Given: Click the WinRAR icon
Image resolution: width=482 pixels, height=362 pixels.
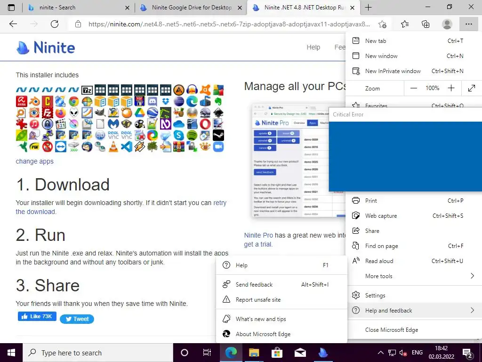Looking at the screenshot, I should pos(179,147).
